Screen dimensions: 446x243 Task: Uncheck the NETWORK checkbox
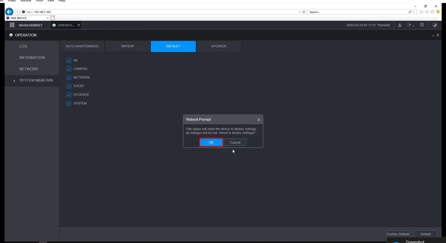(69, 77)
